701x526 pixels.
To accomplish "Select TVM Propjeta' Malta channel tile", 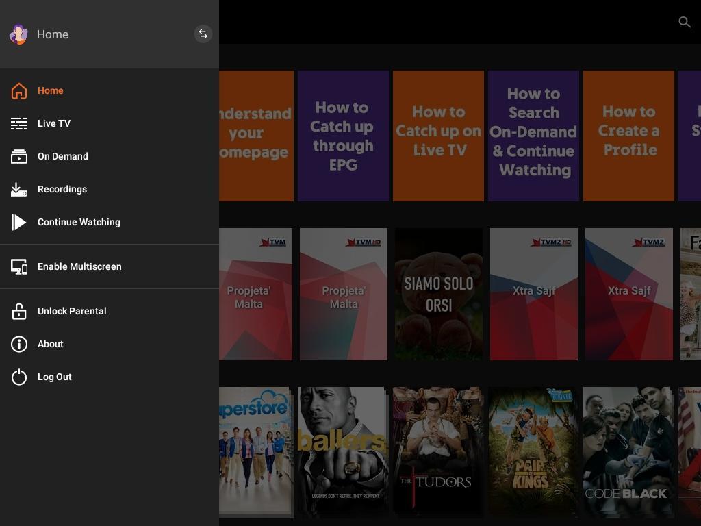I will pos(256,294).
